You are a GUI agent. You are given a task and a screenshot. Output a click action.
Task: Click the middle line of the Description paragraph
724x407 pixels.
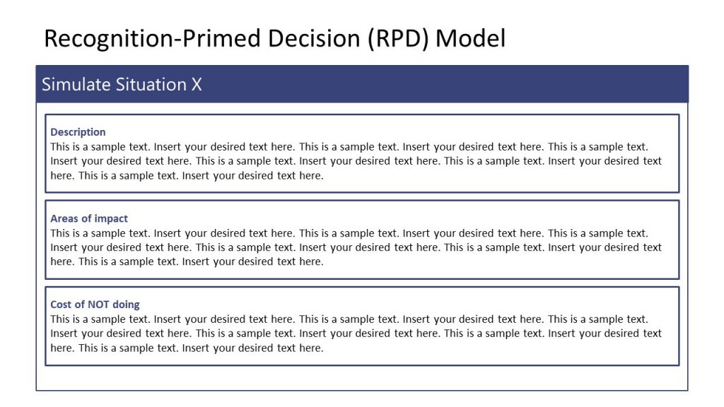[x=356, y=161]
